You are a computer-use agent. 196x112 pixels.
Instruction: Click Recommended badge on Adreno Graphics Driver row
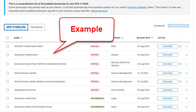pyautogui.click(x=97, y=107)
